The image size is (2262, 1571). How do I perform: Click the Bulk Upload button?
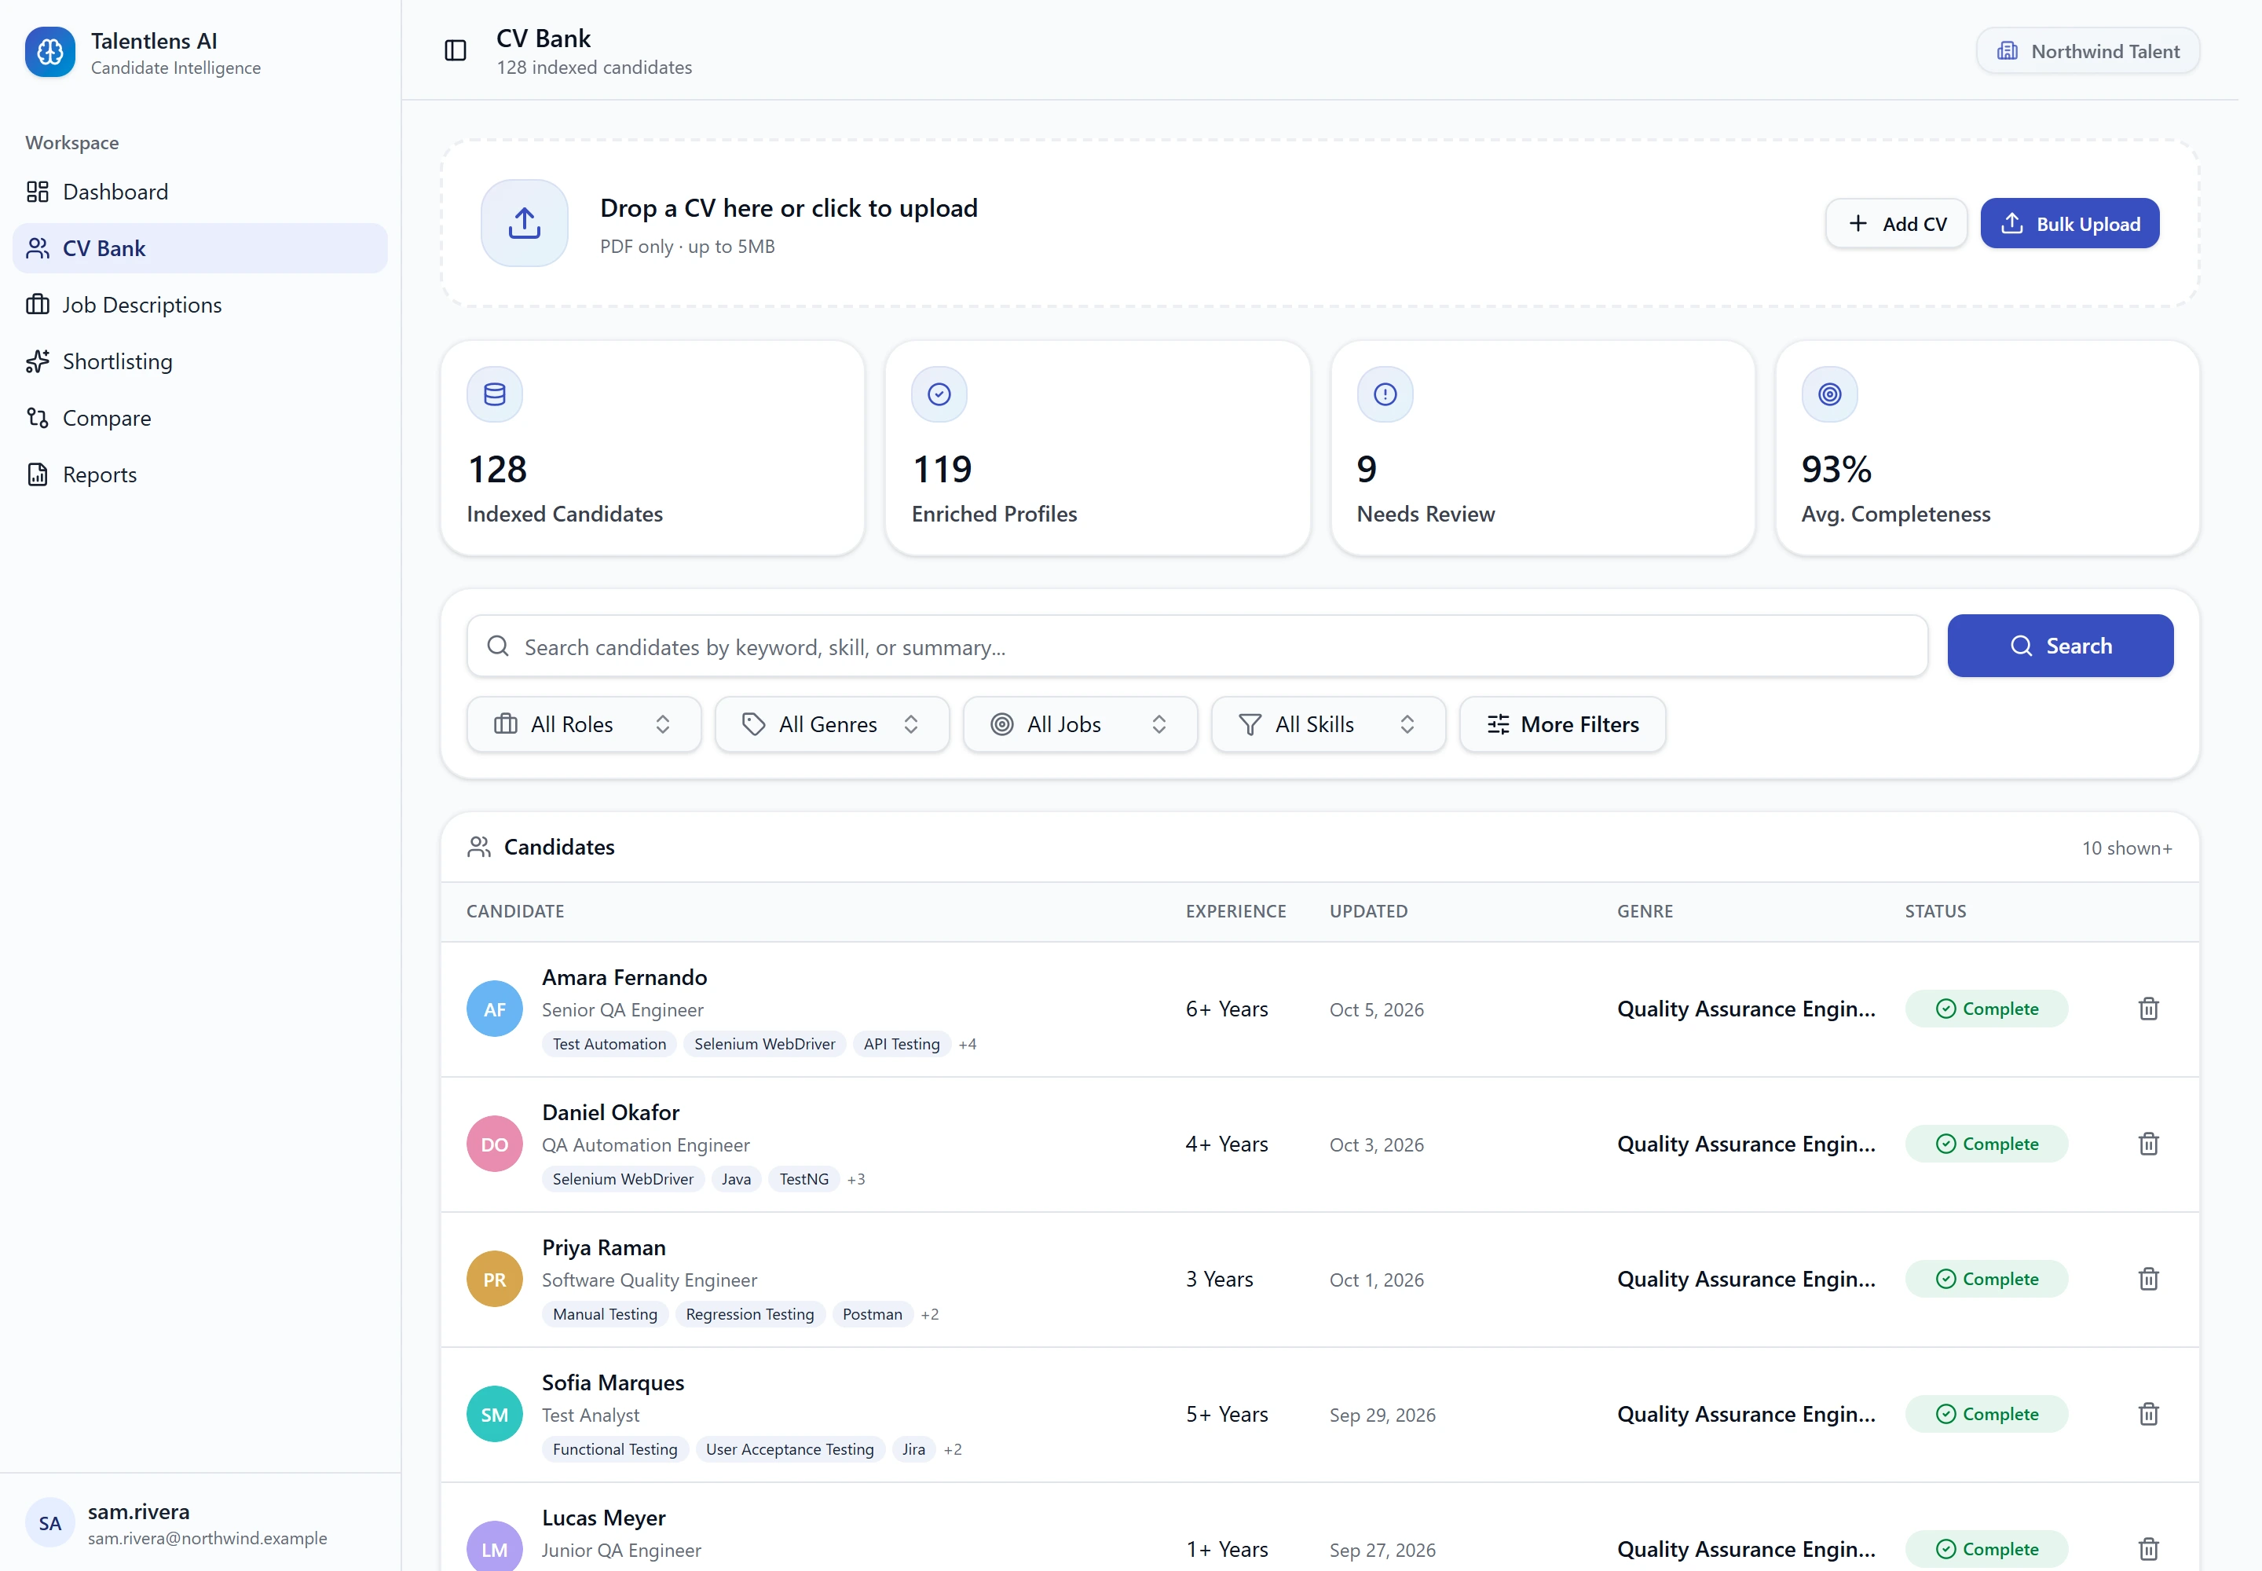2070,223
